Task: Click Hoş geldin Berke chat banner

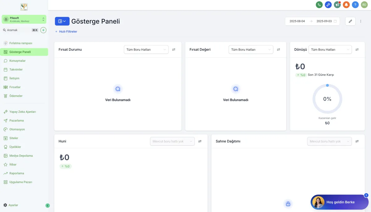Action: tap(339, 202)
